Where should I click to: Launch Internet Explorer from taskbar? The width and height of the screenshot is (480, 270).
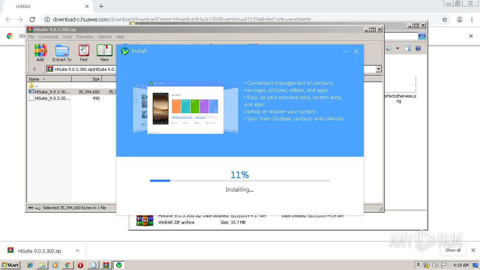click(x=30, y=265)
